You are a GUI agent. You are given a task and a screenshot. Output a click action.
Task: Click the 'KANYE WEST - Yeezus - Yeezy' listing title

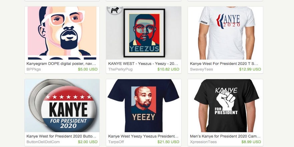point(143,63)
